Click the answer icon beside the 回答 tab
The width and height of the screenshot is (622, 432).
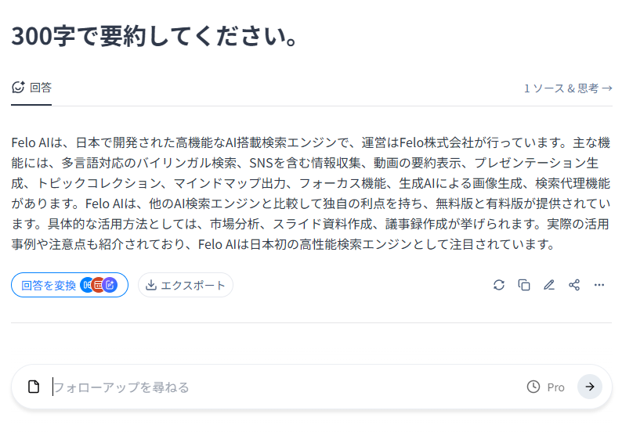point(18,87)
